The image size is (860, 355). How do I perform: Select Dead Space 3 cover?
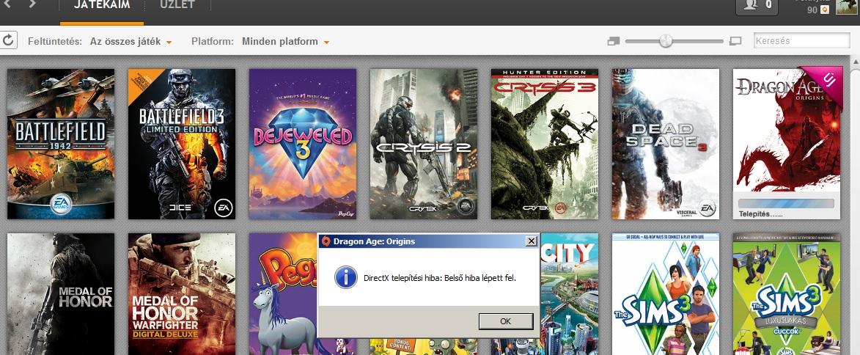coord(665,144)
